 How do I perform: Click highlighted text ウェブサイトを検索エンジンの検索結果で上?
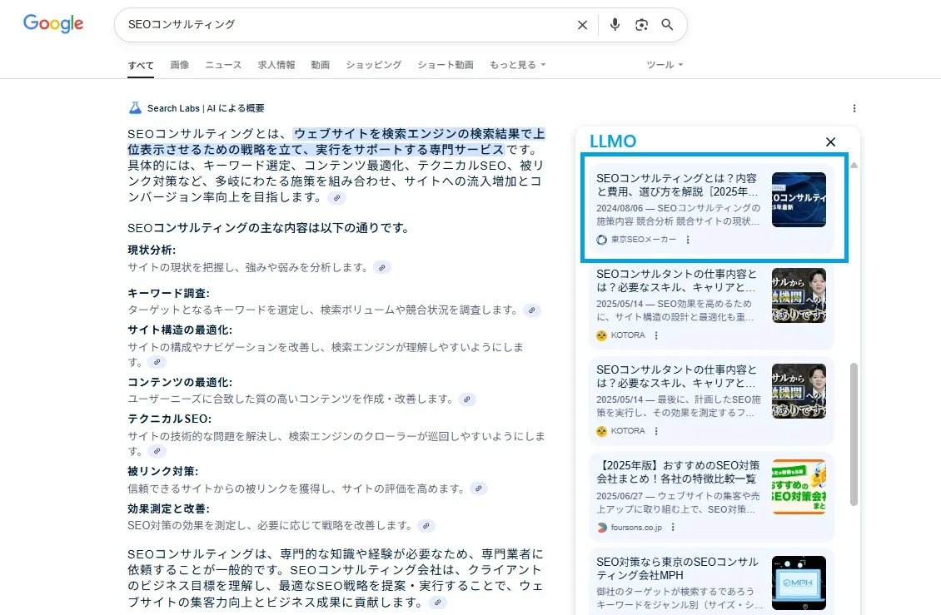pos(419,134)
